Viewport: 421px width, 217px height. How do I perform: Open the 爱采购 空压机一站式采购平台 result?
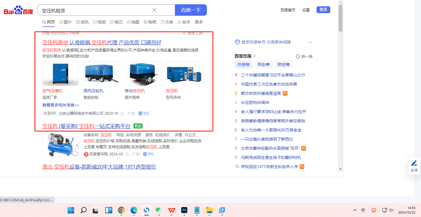(86, 126)
